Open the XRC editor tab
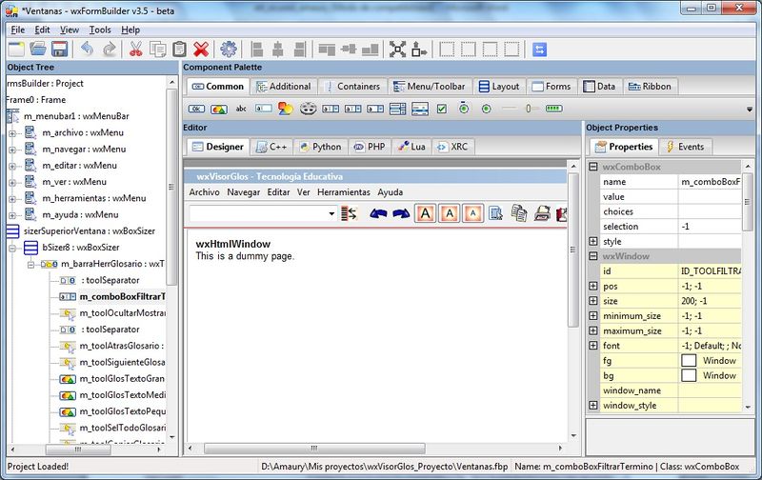This screenshot has height=480, width=762. [452, 147]
